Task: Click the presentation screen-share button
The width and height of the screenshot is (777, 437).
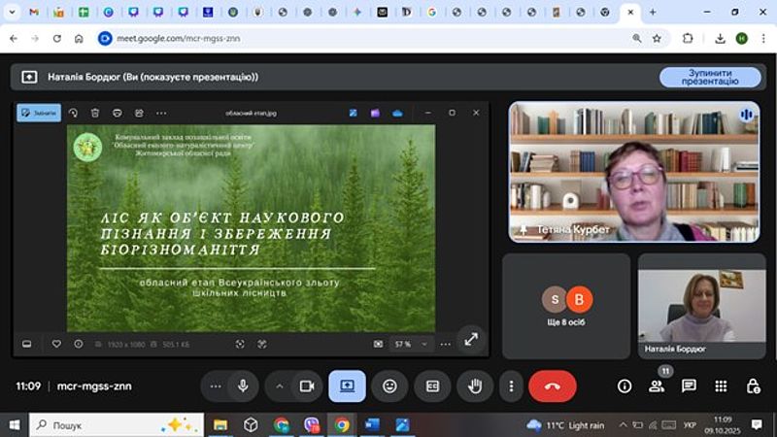Action: pos(347,386)
